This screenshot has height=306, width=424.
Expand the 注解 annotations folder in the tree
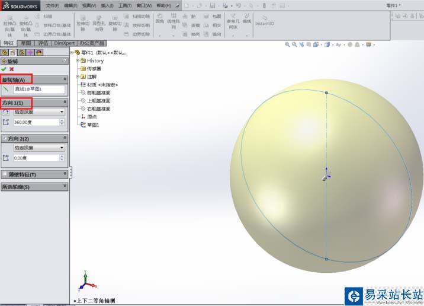click(x=78, y=76)
